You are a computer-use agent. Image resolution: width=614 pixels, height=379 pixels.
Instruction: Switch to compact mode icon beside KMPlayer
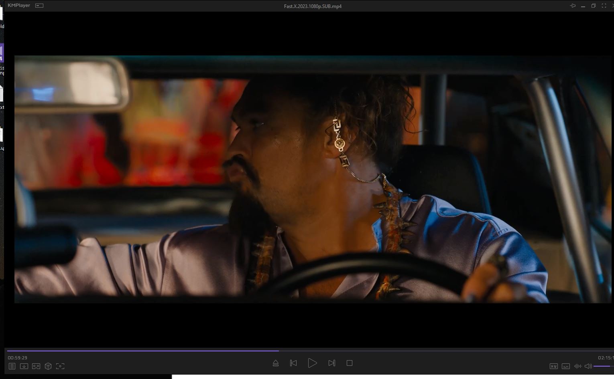[x=39, y=6]
